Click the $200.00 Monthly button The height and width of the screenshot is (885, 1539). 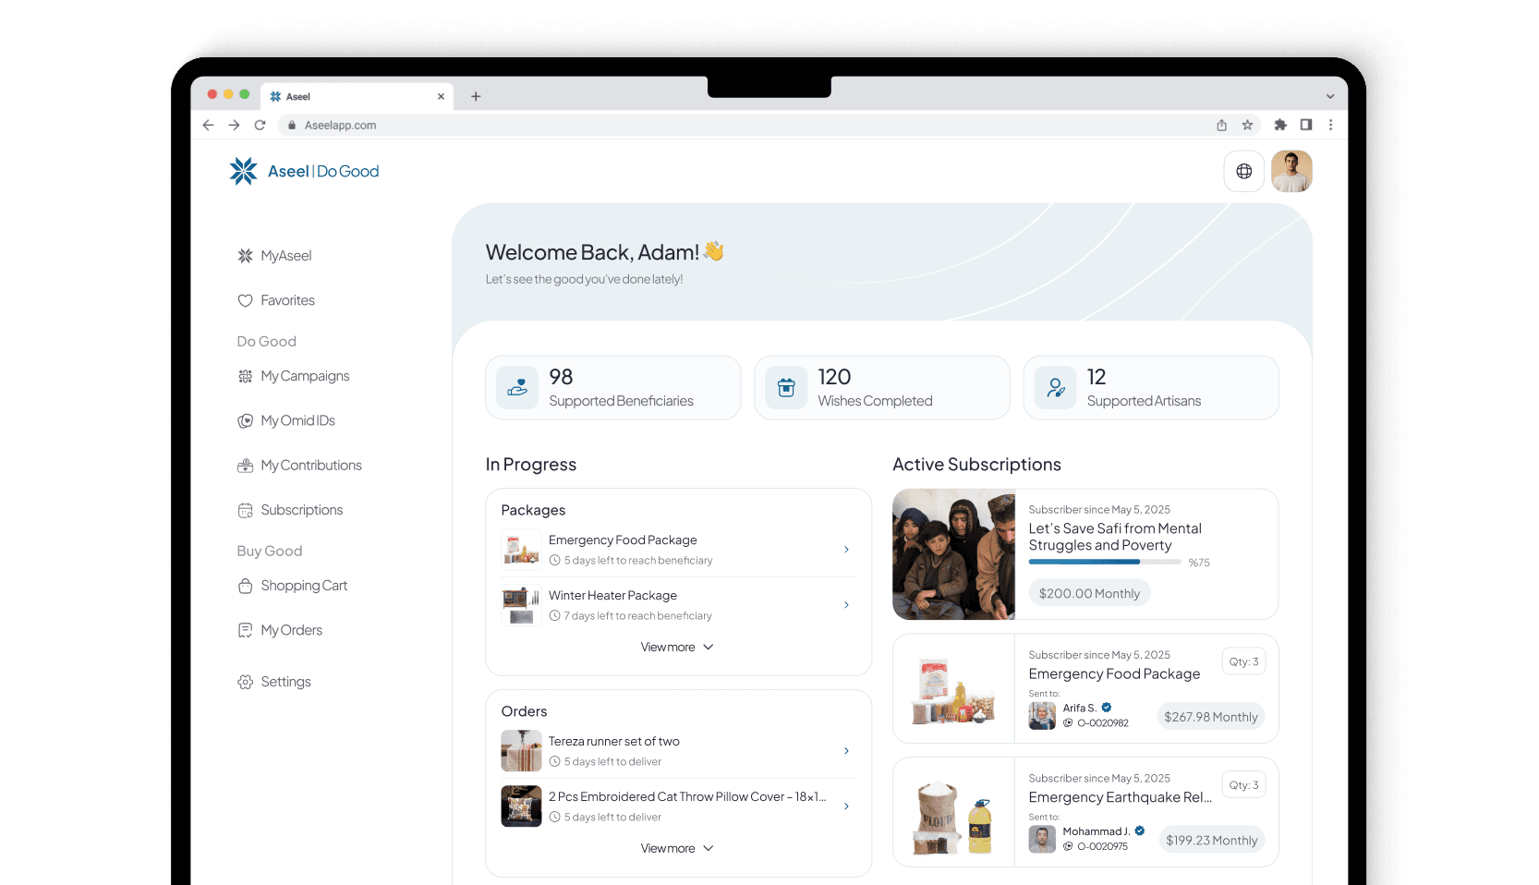click(1089, 593)
